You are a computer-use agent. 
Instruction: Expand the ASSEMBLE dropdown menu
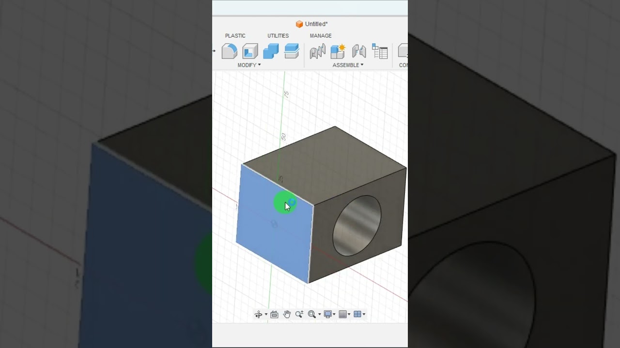(348, 65)
